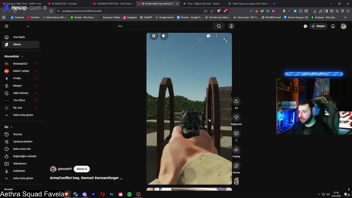This screenshot has width=352, height=198.
Task: Open Photoshop from the taskbar
Action: [111, 194]
